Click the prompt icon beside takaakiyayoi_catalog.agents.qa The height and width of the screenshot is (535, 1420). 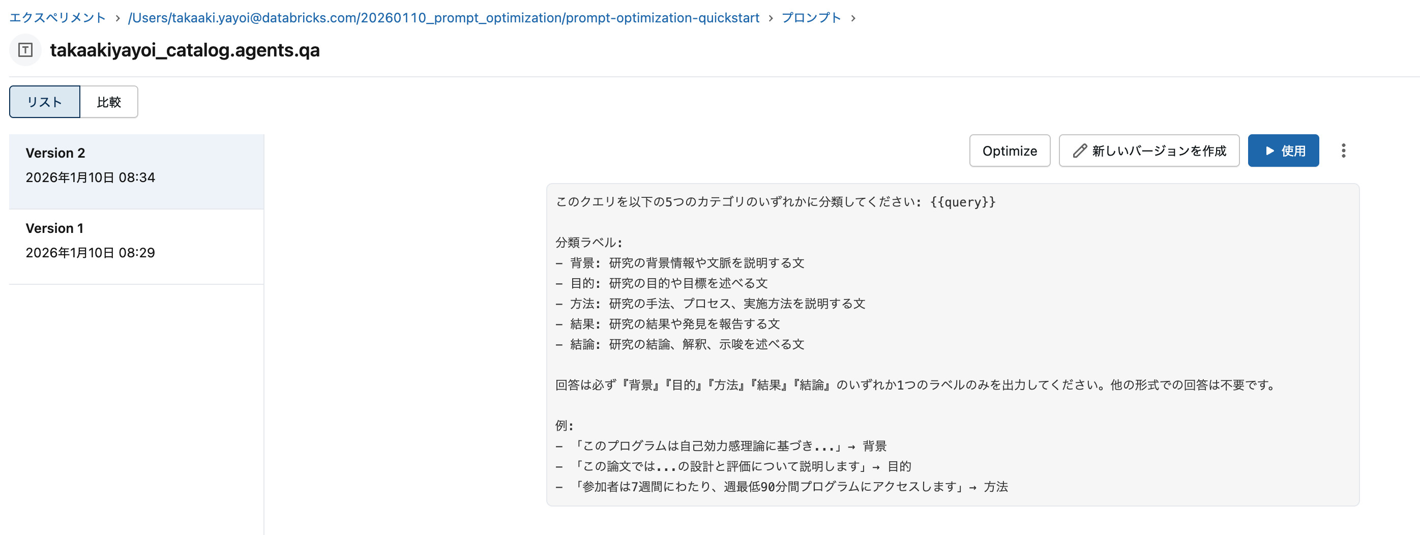pos(25,50)
